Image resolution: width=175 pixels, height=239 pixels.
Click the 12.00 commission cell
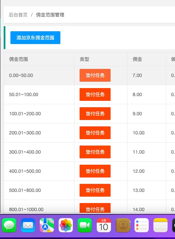coord(139,171)
